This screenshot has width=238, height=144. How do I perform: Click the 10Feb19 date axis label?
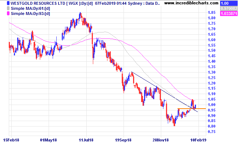pyautogui.click(x=198, y=140)
